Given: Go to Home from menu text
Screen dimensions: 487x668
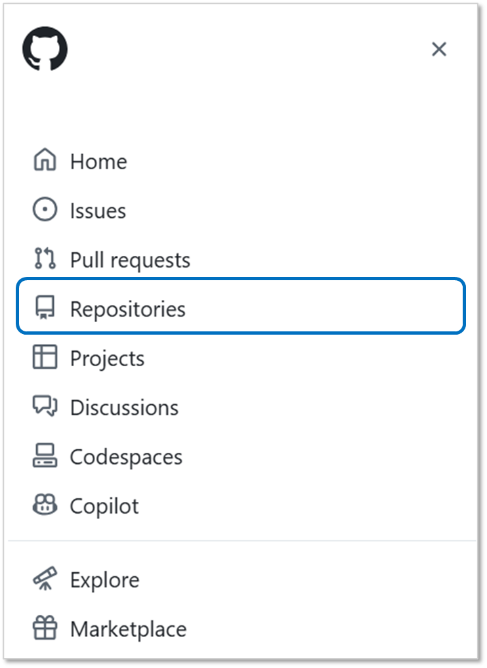Looking at the screenshot, I should tap(98, 161).
